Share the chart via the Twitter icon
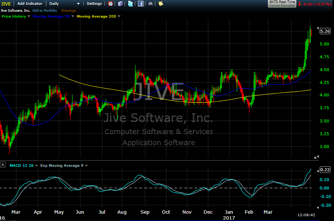The width and height of the screenshot is (334, 221). 131,4
